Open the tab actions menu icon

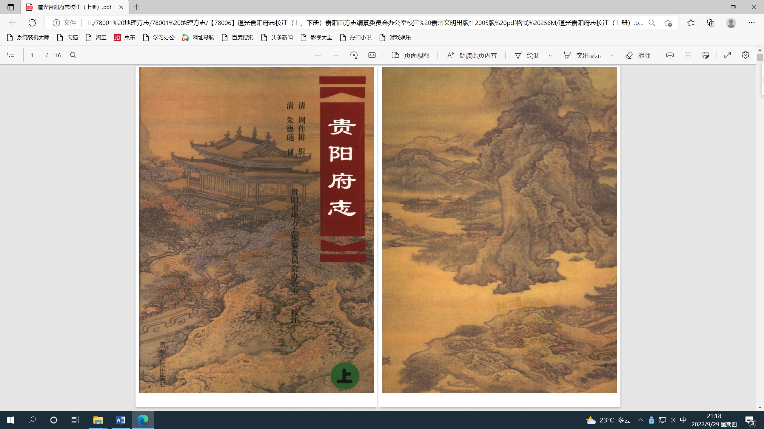coord(11,7)
